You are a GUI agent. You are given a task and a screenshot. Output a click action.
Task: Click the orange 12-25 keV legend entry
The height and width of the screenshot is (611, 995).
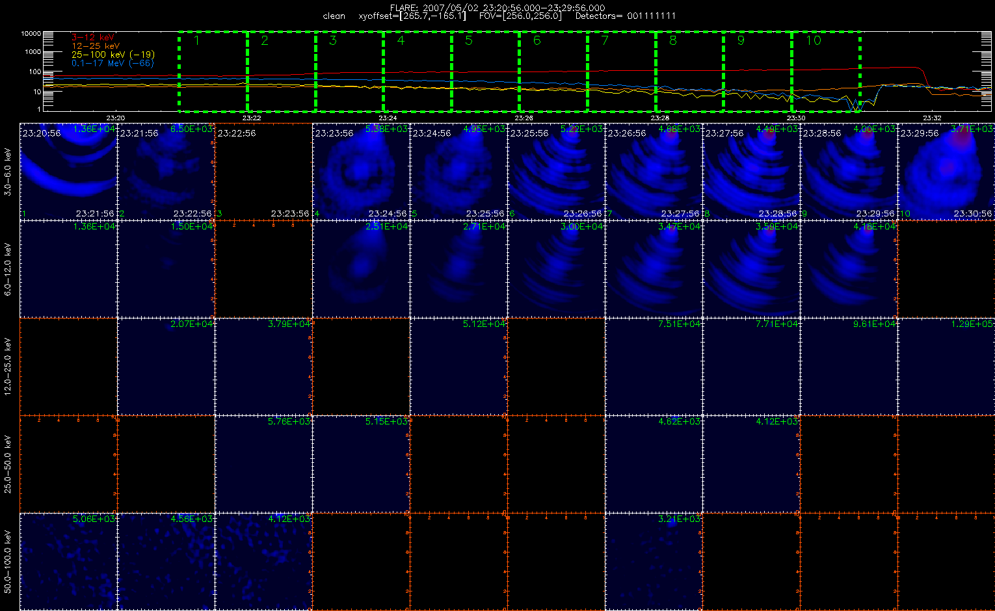95,46
